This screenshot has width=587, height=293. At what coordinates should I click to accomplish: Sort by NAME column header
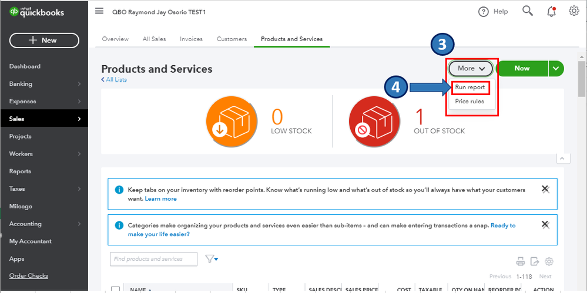pos(142,290)
